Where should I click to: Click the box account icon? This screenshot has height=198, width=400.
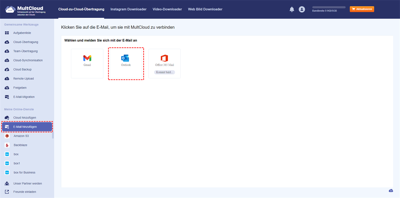(x=7, y=154)
